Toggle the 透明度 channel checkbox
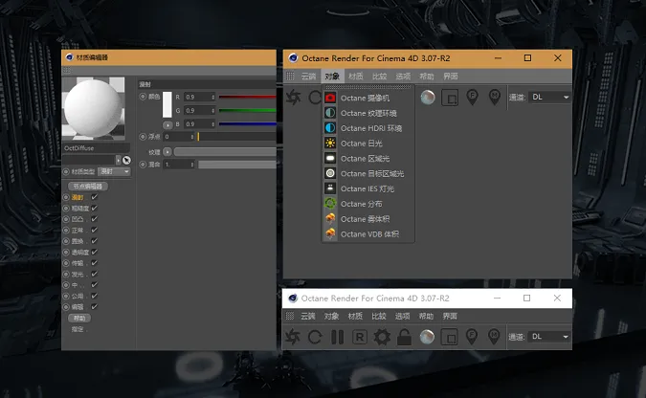 click(95, 252)
